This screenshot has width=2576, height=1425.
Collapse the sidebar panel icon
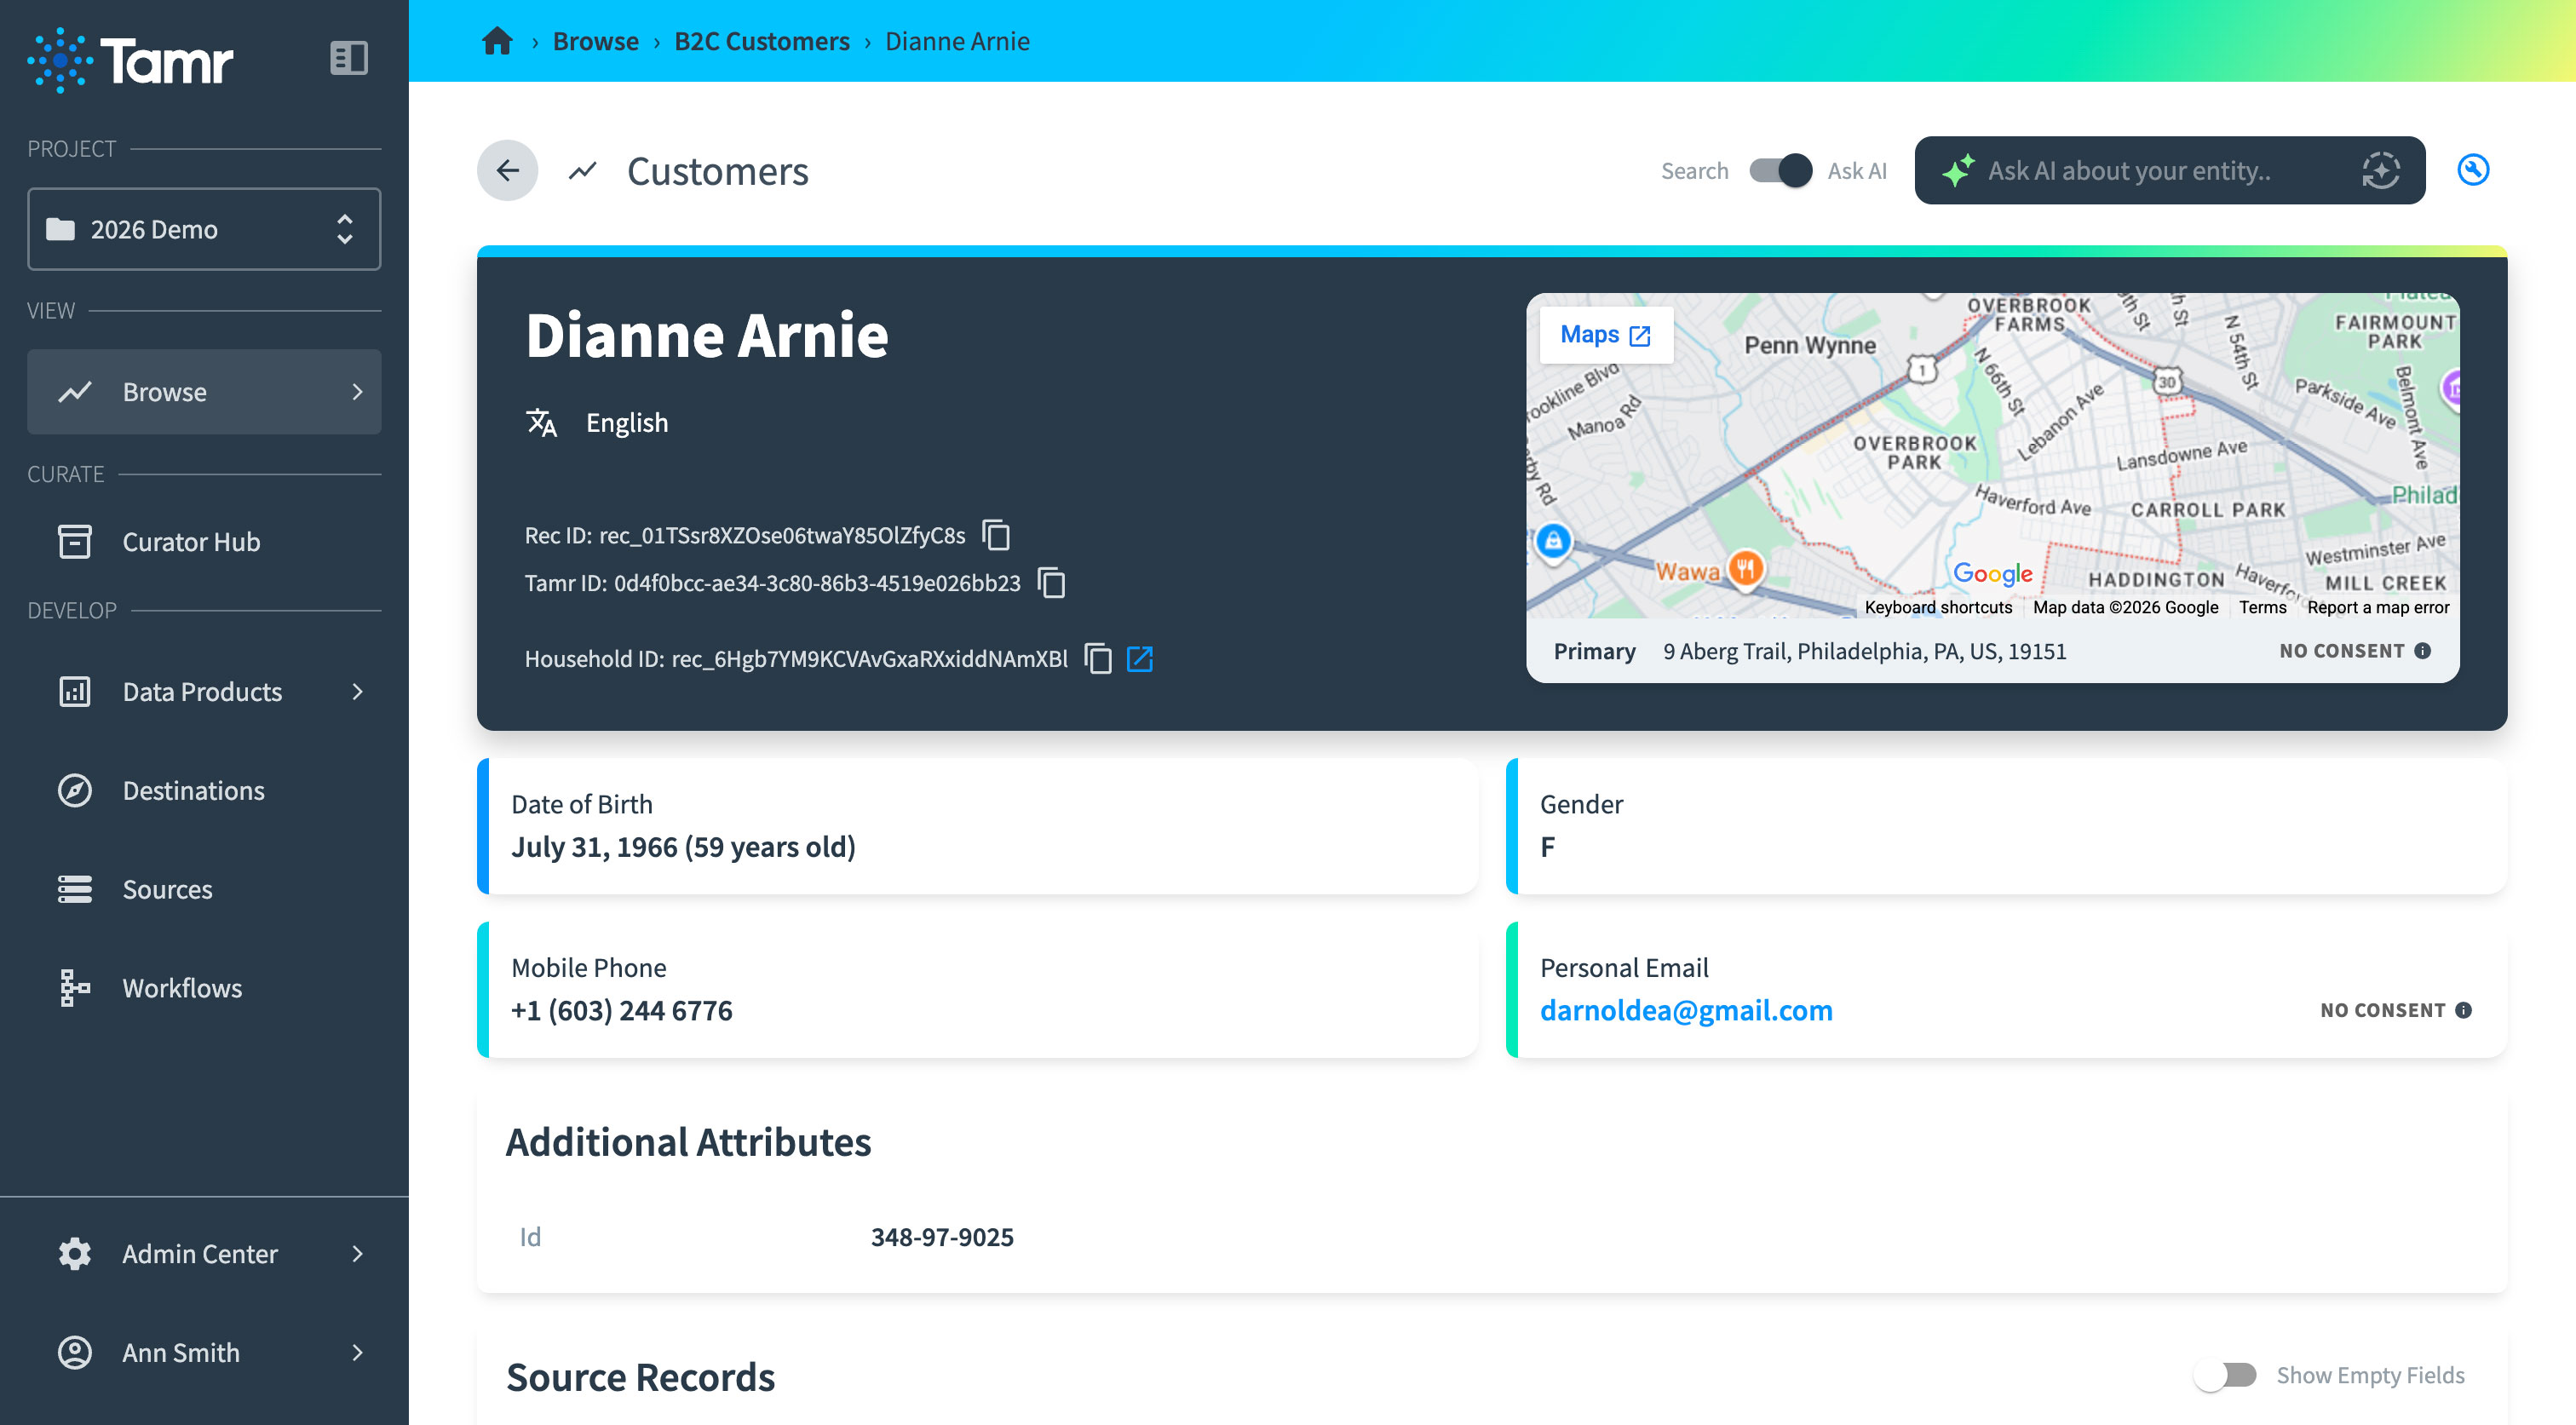[x=349, y=58]
